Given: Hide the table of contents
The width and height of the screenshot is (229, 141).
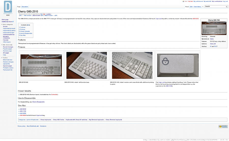Looking at the screenshot, I should pos(28,25).
